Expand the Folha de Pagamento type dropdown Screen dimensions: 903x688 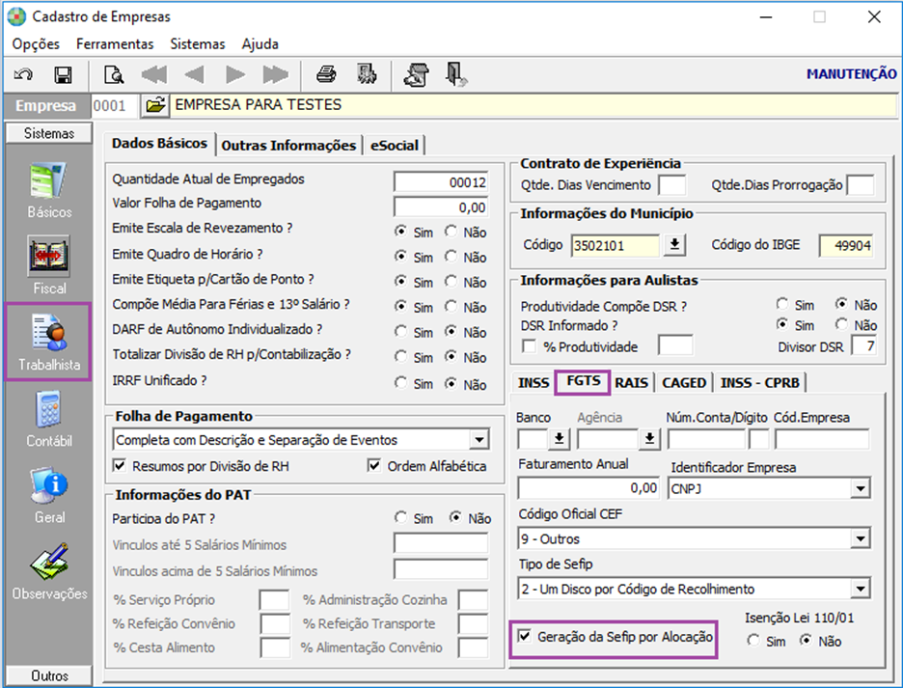coord(479,440)
